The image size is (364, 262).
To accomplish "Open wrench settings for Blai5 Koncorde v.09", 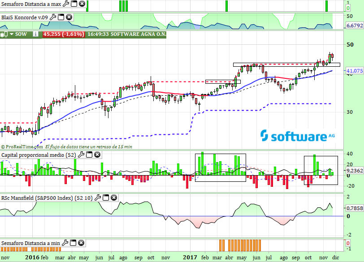I will (x=53, y=17).
